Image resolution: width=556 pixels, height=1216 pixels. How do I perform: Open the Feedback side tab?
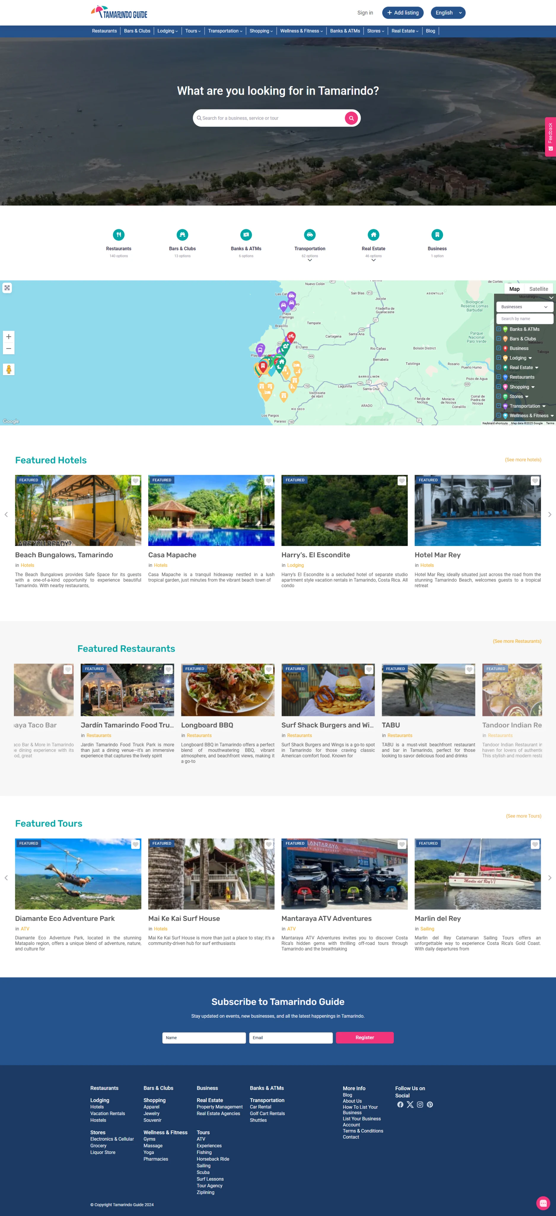[x=550, y=137]
